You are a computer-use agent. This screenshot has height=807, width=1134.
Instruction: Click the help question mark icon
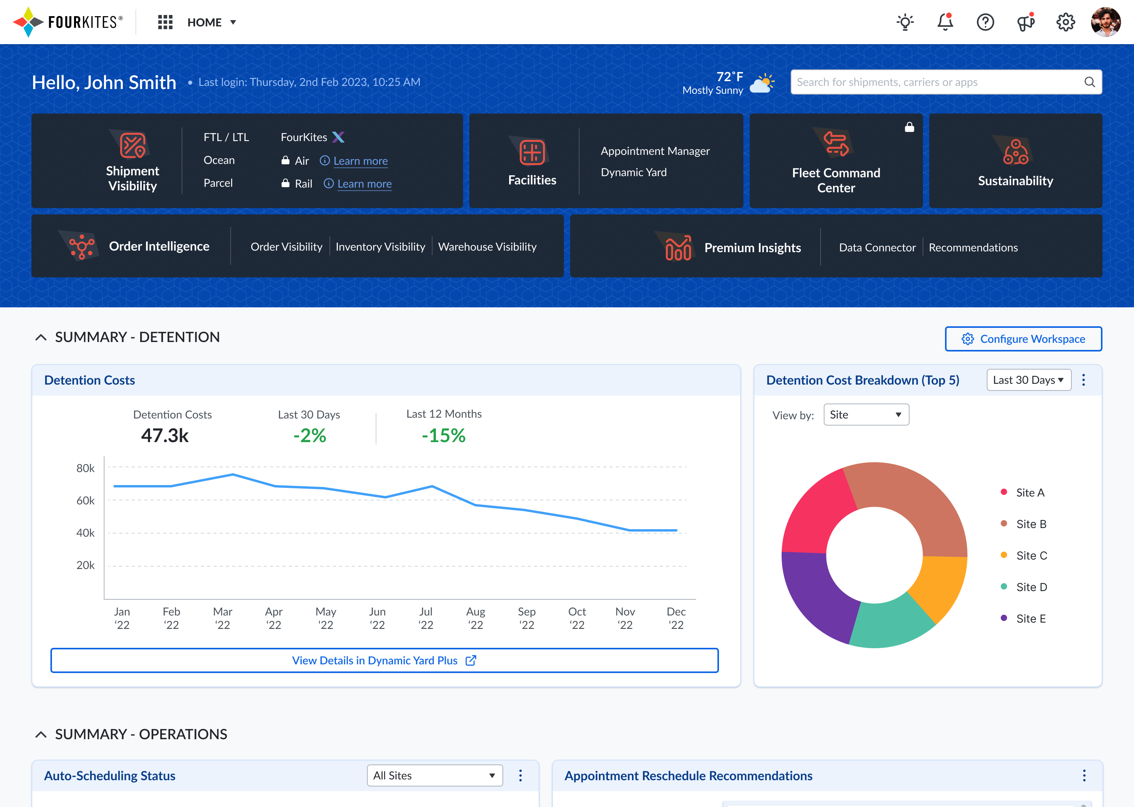pos(985,22)
